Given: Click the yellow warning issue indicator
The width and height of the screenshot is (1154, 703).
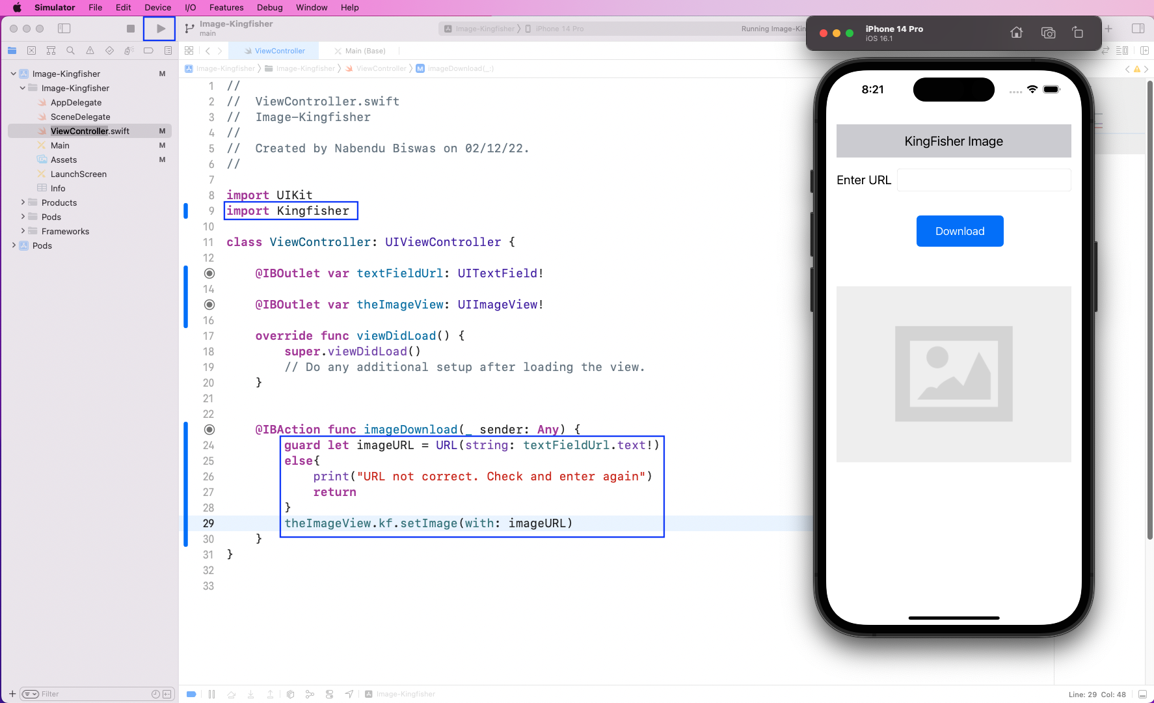Looking at the screenshot, I should [x=1137, y=69].
